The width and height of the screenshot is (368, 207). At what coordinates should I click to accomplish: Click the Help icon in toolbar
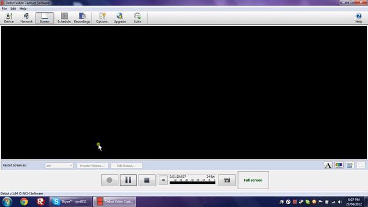359,18
